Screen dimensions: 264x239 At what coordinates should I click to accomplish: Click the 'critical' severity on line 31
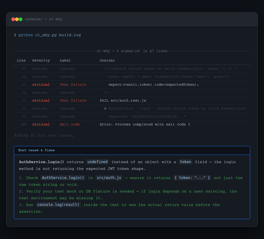tap(41, 101)
